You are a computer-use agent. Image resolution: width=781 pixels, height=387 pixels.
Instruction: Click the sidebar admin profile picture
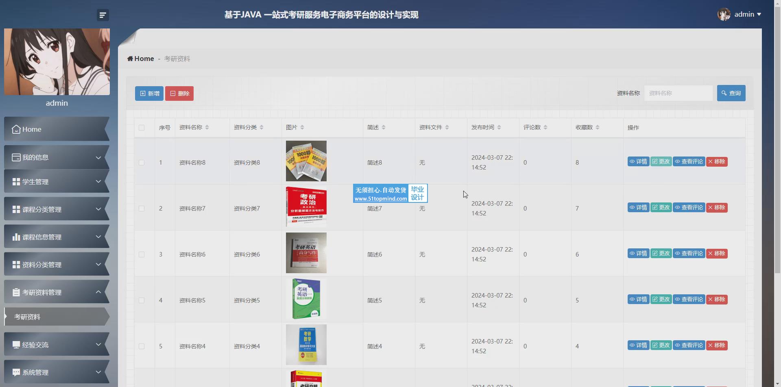click(x=57, y=62)
